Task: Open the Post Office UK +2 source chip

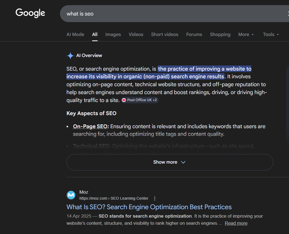Action: coord(140,100)
